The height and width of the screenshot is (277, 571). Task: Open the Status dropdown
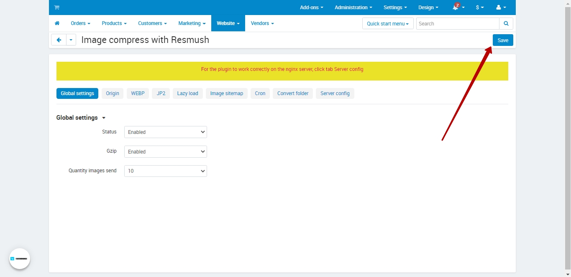(166, 132)
